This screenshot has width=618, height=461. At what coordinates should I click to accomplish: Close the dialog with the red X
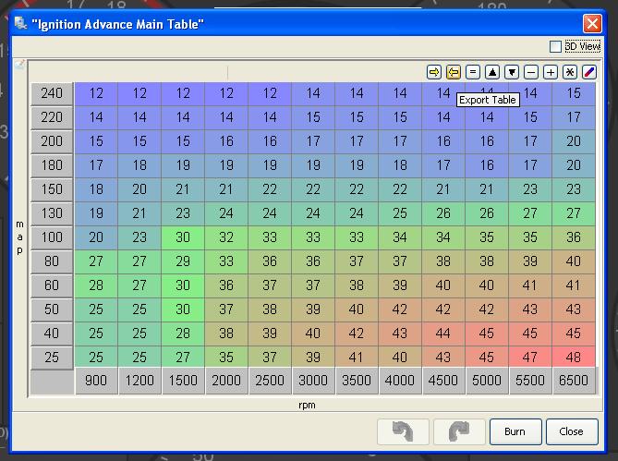tap(592, 24)
